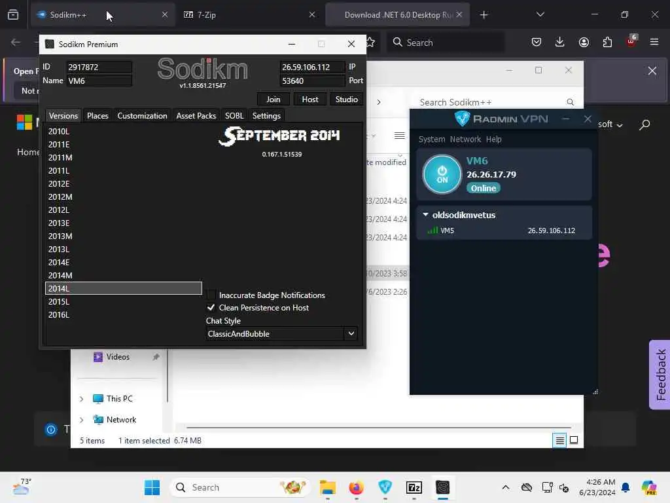Select version 2010L in list
The height and width of the screenshot is (503, 670).
click(123, 131)
